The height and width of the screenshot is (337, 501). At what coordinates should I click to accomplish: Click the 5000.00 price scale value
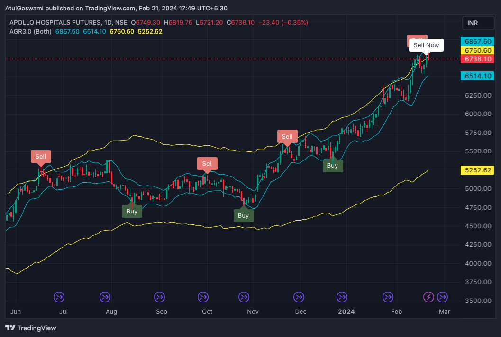[478, 188]
